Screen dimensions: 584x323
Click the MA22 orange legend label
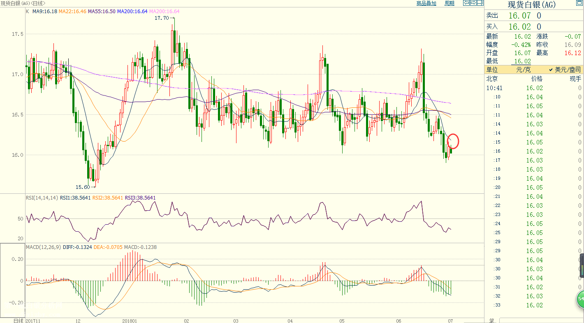tap(72, 12)
